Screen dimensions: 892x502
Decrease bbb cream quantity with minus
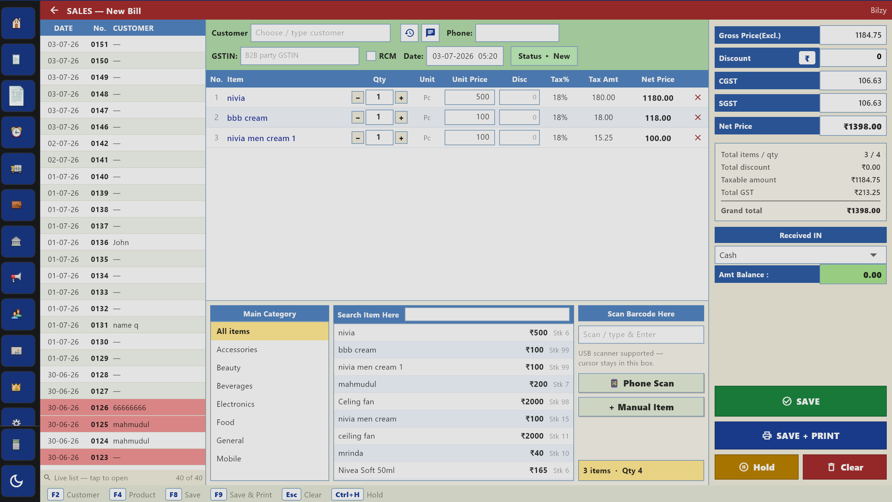point(357,118)
